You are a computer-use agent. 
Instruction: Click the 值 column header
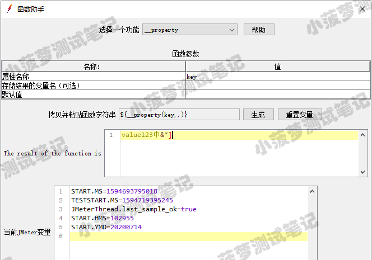coord(277,67)
